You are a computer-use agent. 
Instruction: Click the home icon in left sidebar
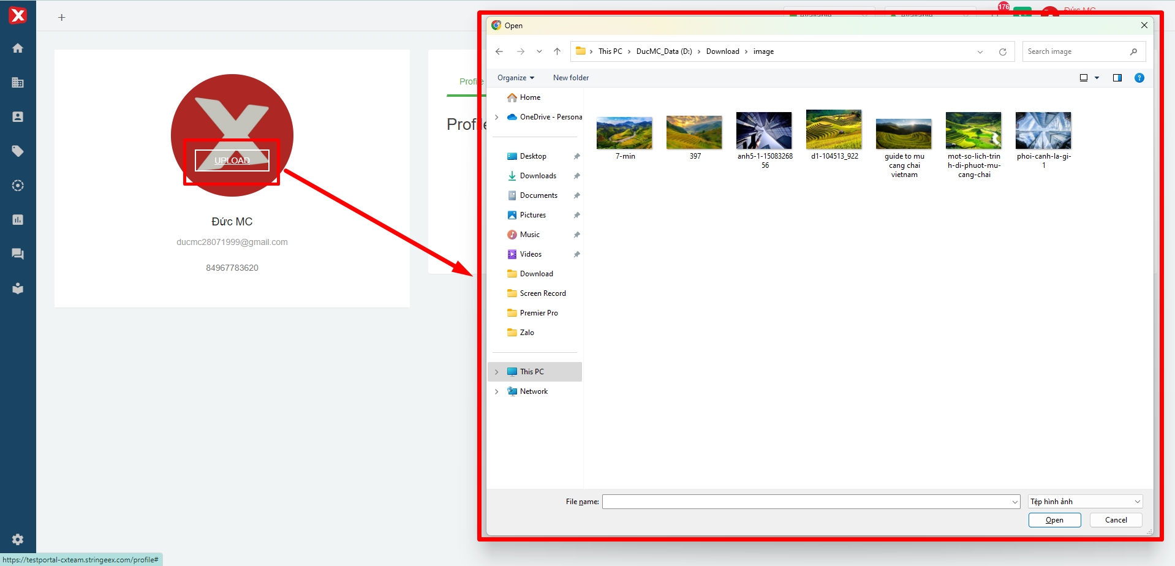click(18, 48)
